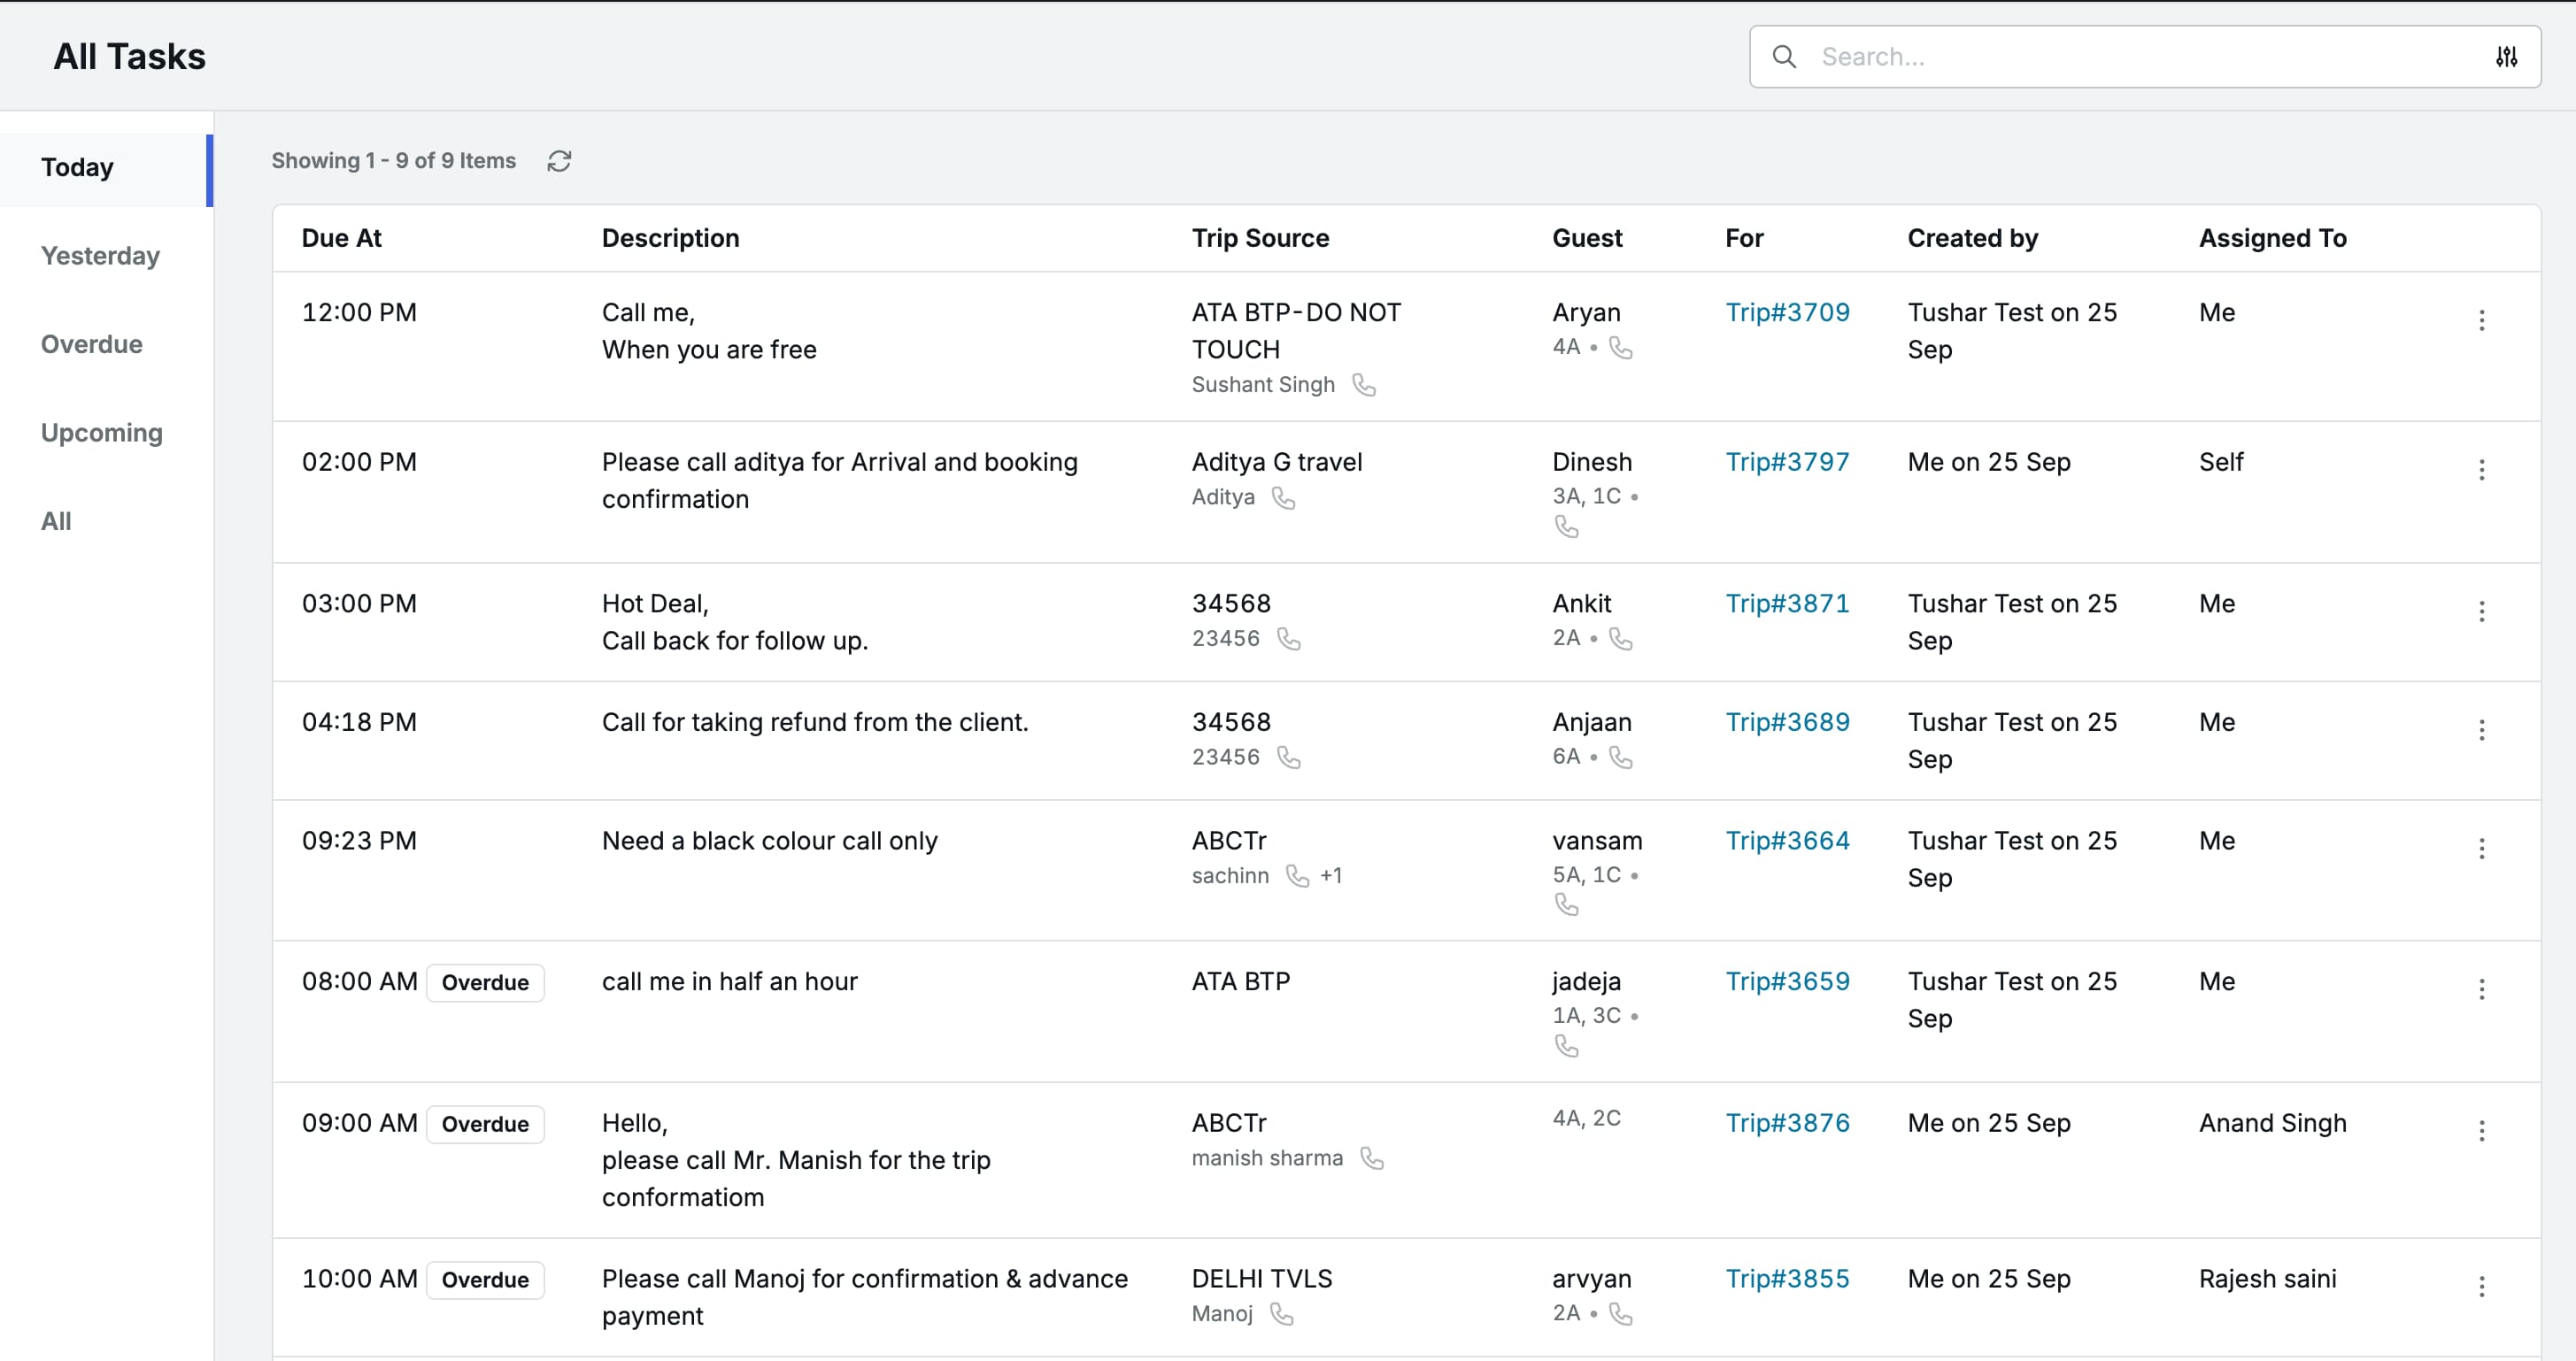The width and height of the screenshot is (2576, 1361).
Task: Open Trip#3876 details
Action: 1787,1123
